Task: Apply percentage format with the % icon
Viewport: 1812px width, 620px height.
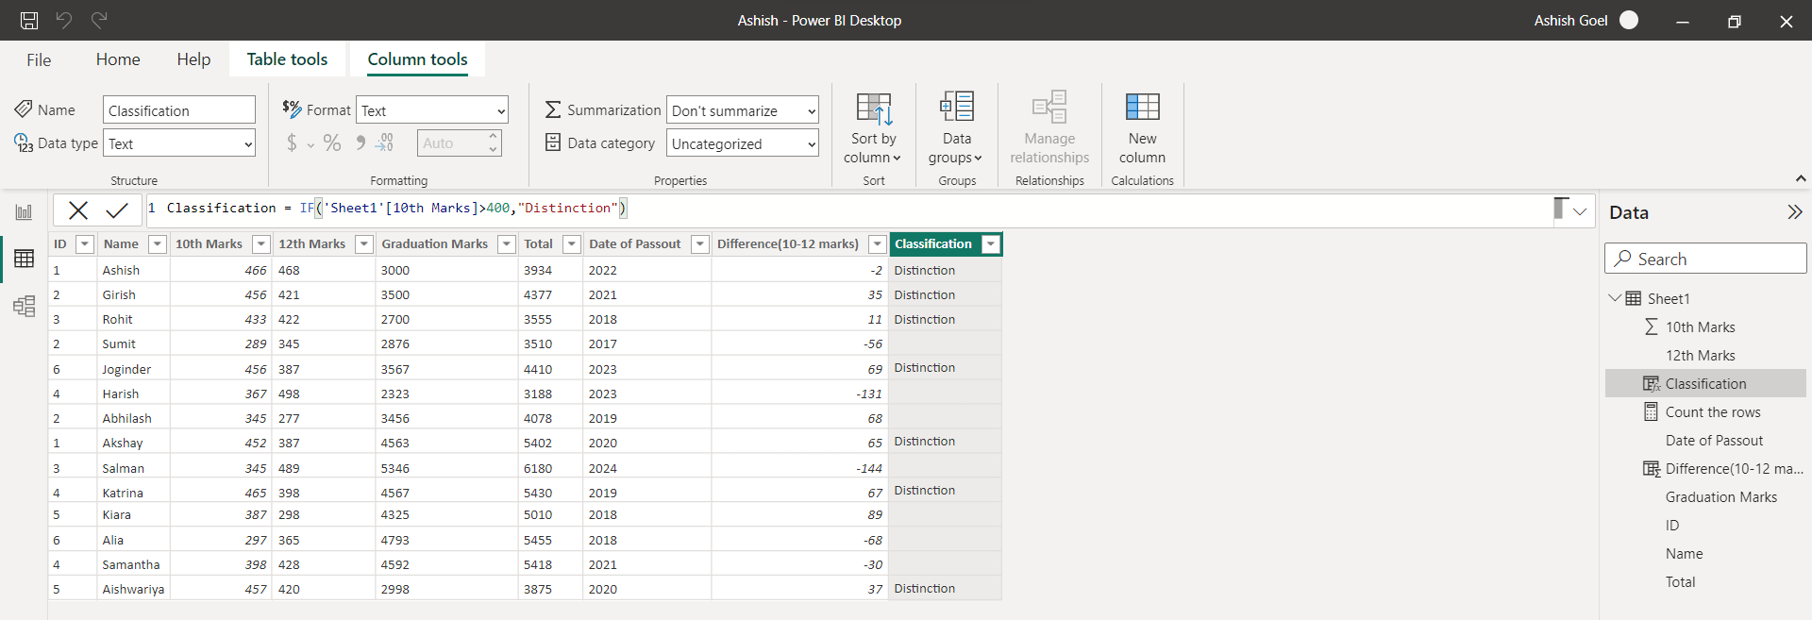Action: tap(332, 143)
